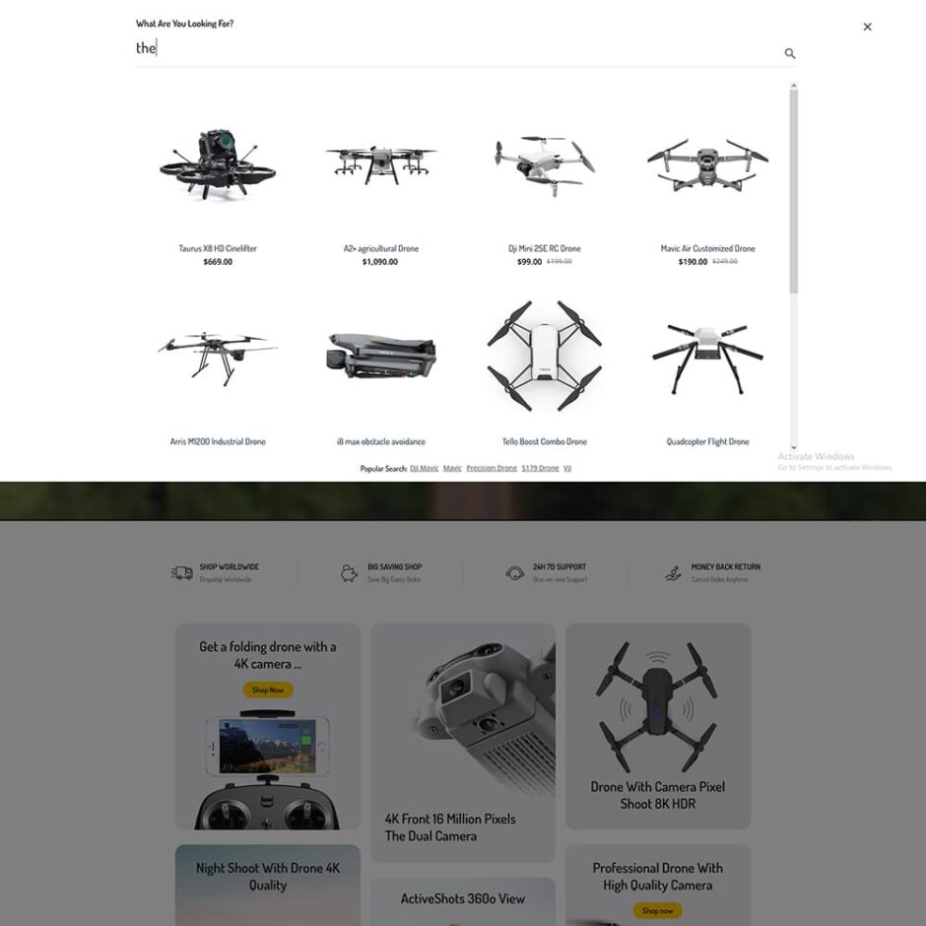The width and height of the screenshot is (926, 926).
Task: Select the Tello Boost Combo Drone image
Action: [545, 356]
